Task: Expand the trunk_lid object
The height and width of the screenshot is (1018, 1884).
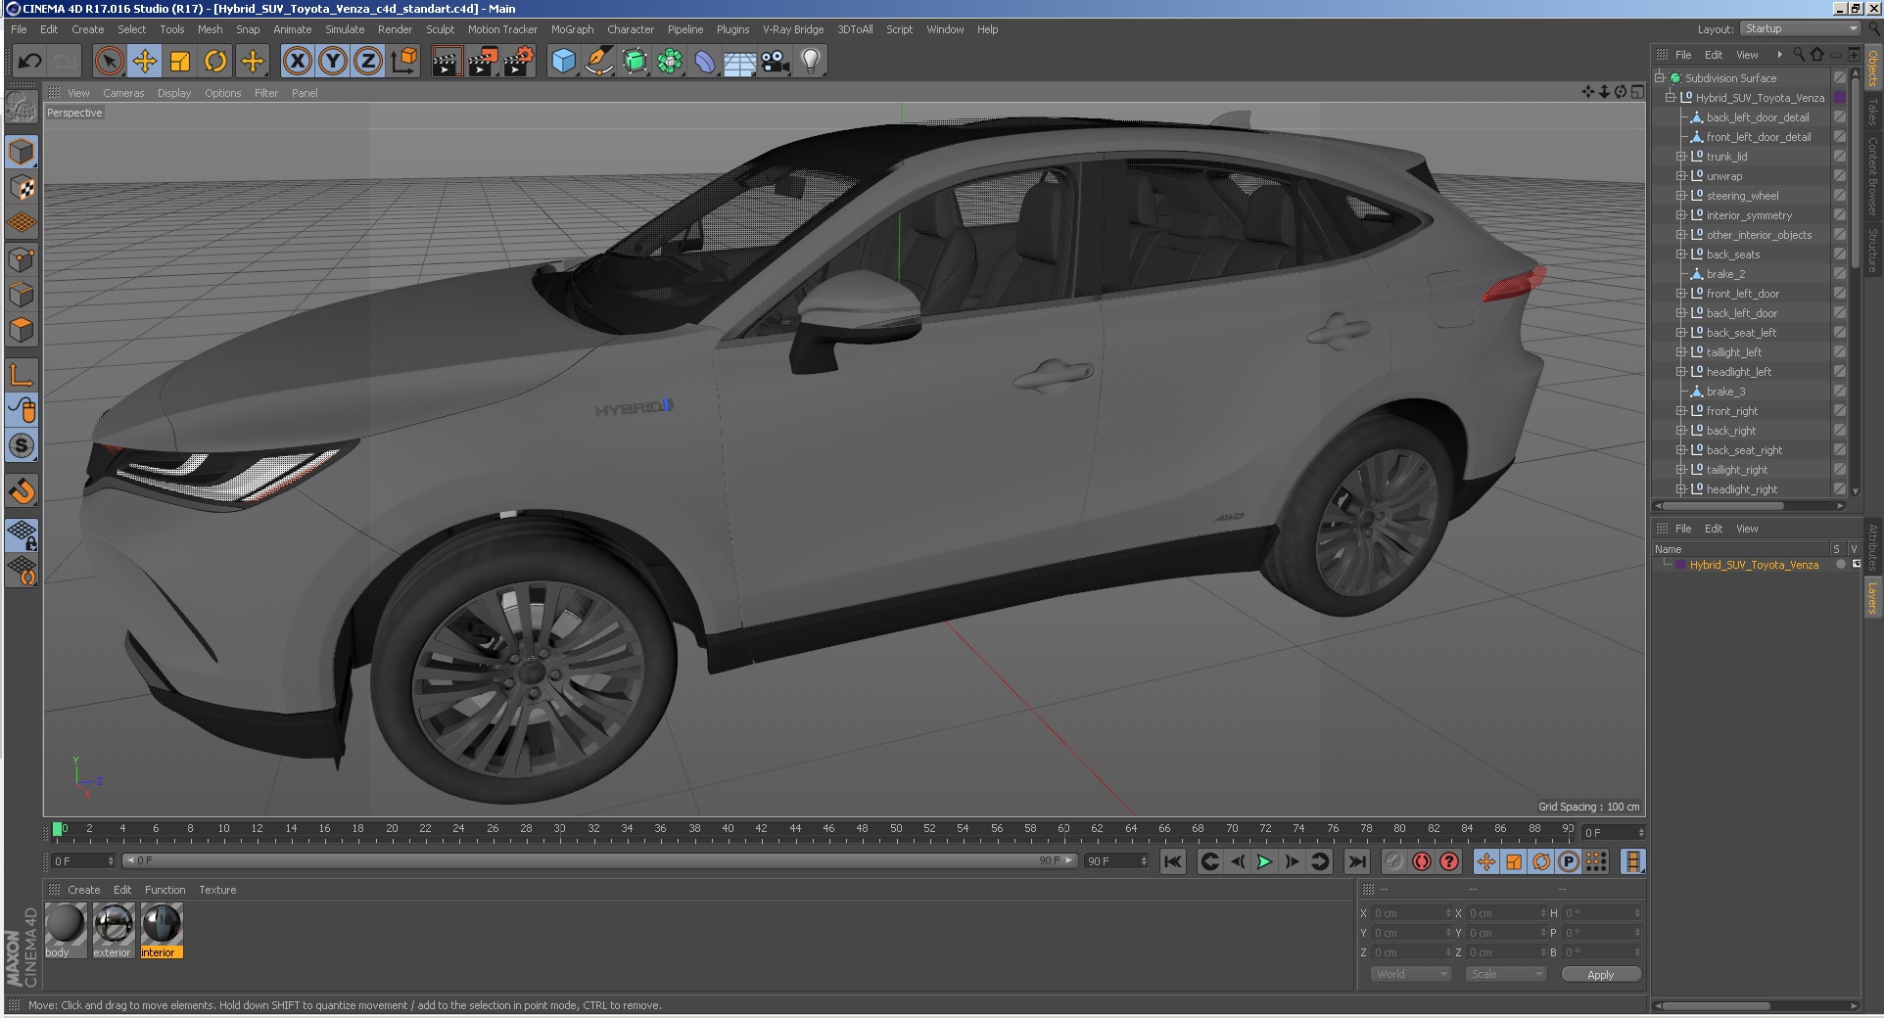Action: pyautogui.click(x=1680, y=157)
